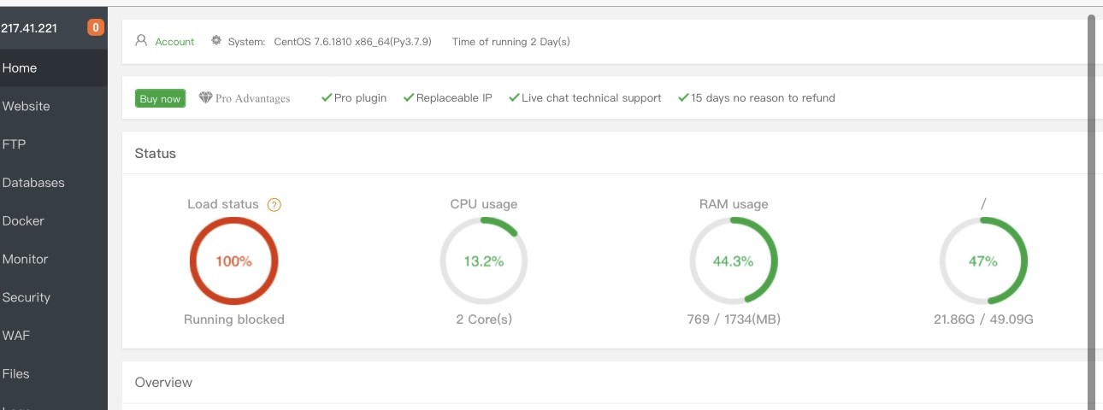Open the WAF menu item
1103x410 pixels.
click(16, 336)
